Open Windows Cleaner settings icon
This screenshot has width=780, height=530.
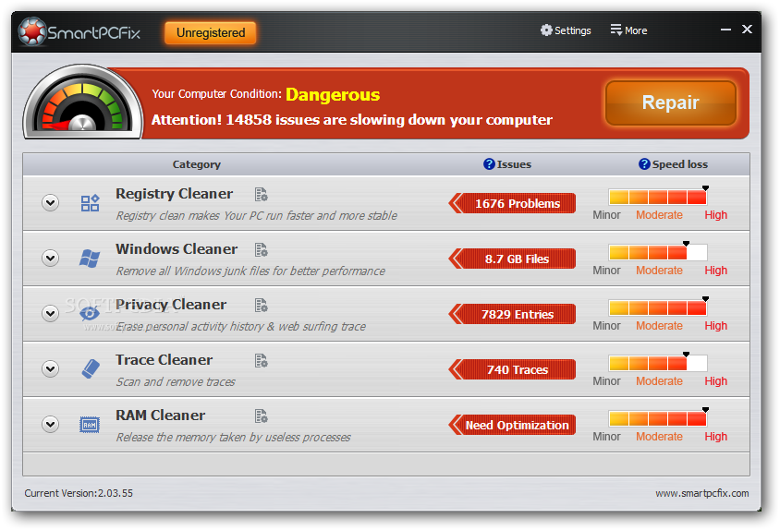coord(262,249)
